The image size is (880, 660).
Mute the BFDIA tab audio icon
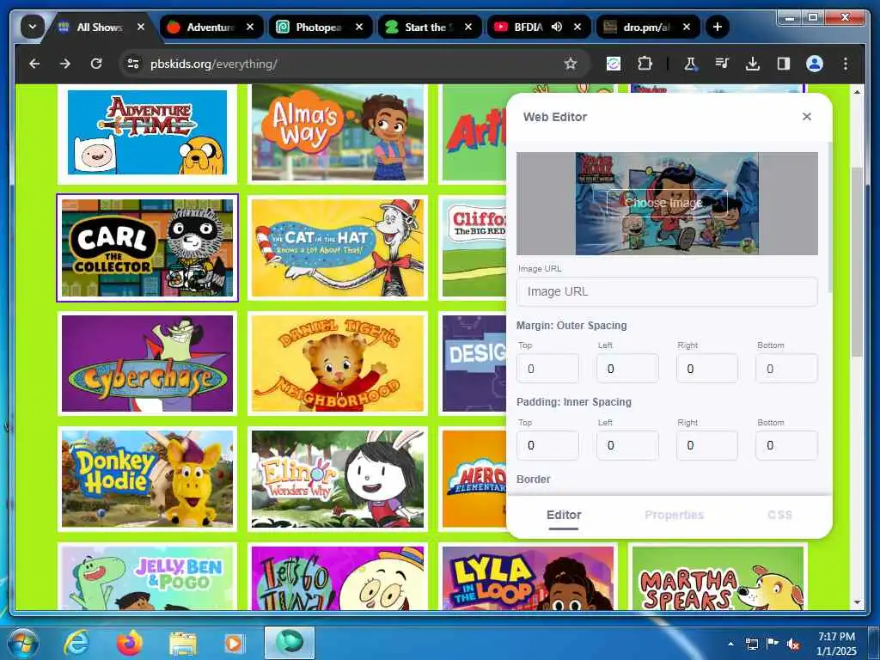pos(557,27)
